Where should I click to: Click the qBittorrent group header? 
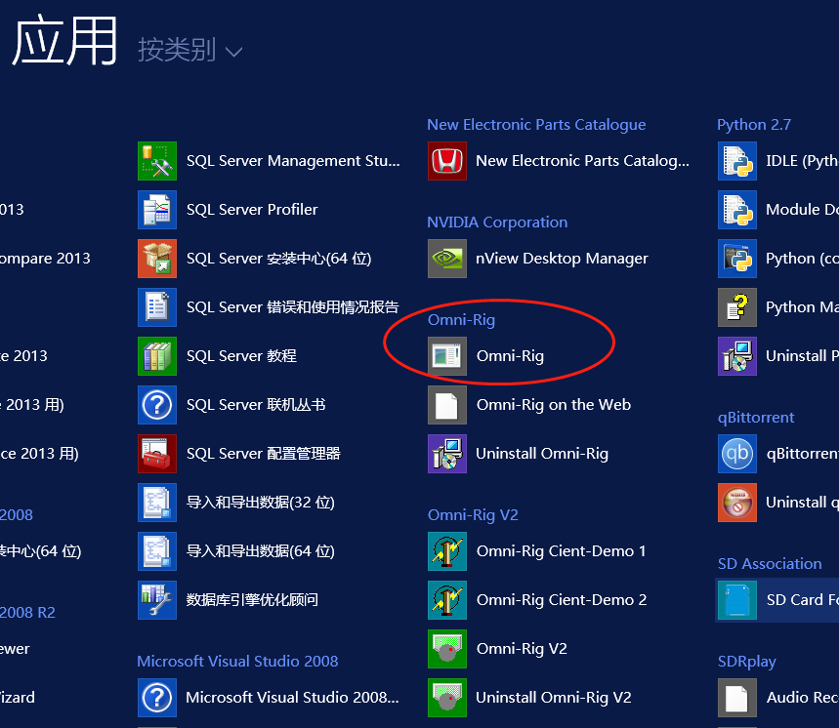click(x=756, y=418)
